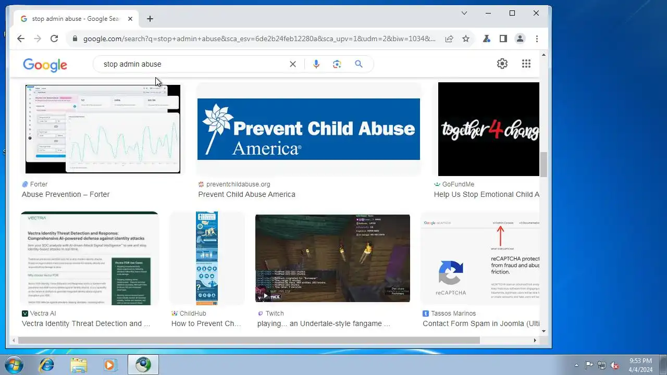Open the Prevent Child Abuse America image
The width and height of the screenshot is (667, 375).
coord(308,129)
